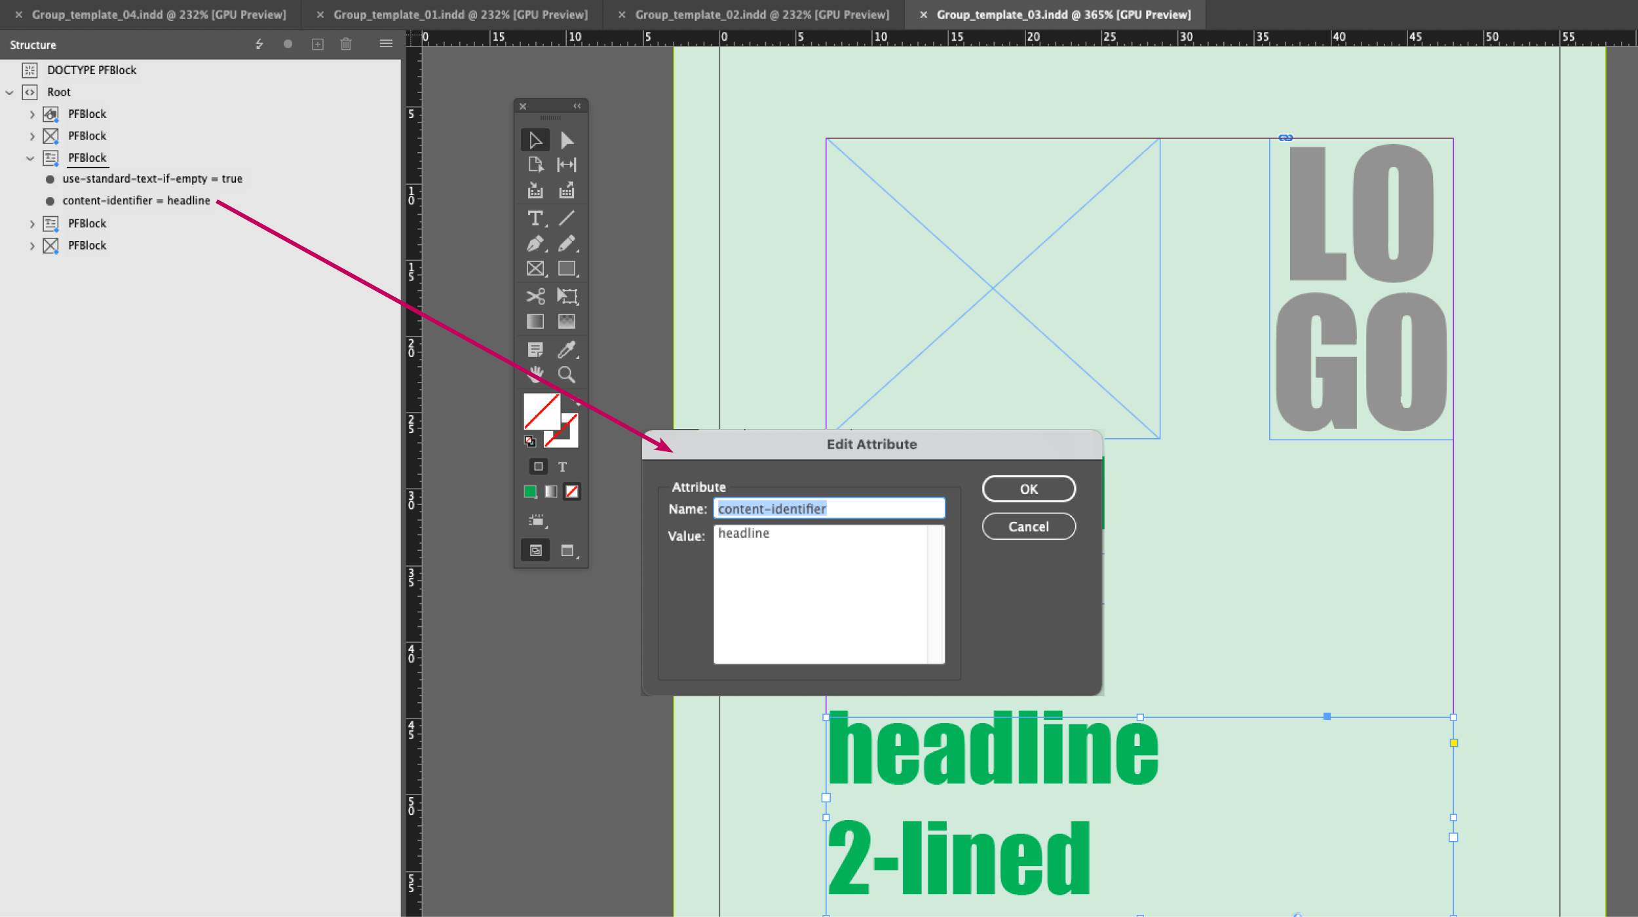Image resolution: width=1638 pixels, height=917 pixels.
Task: Toggle formatting affects text button
Action: [x=562, y=466]
